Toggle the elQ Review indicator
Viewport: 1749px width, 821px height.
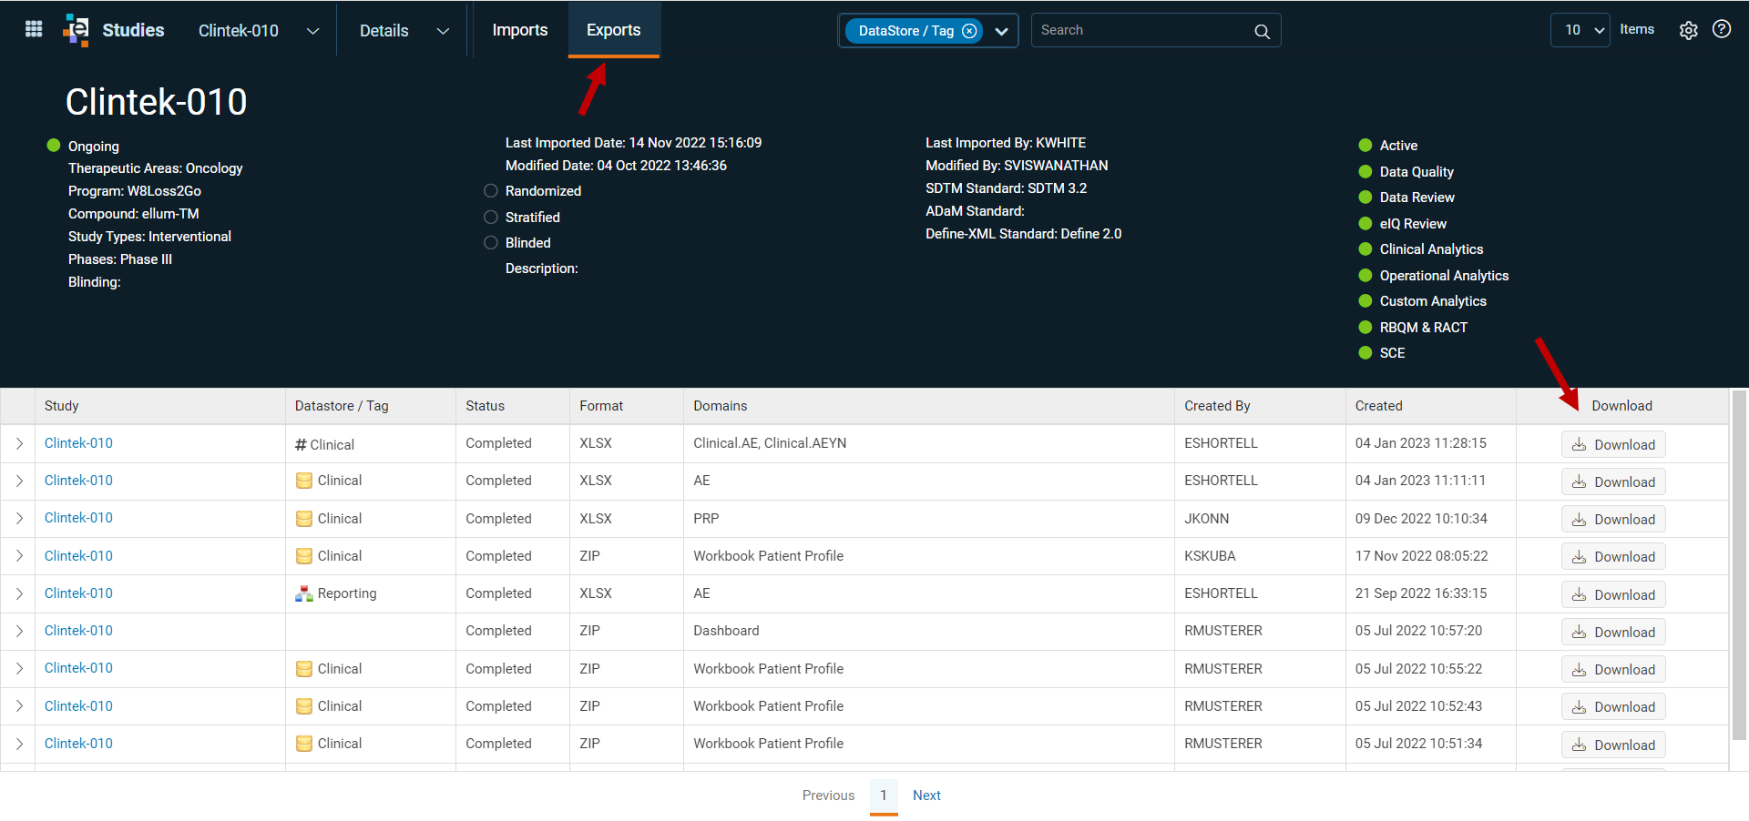(1365, 224)
